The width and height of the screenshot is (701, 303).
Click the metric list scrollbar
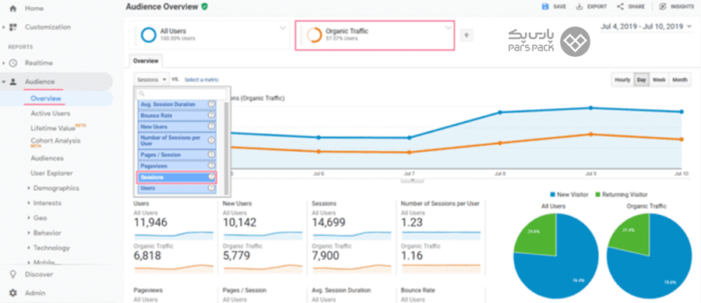pos(226,147)
